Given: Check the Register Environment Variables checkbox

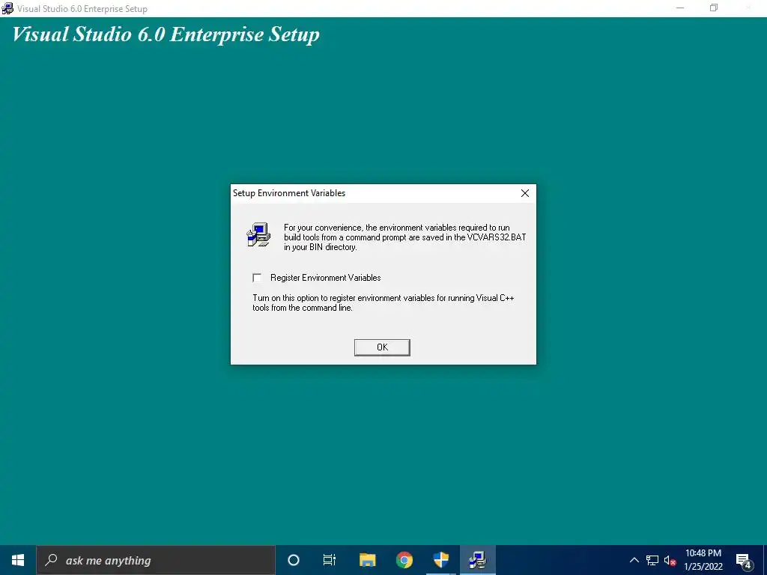Looking at the screenshot, I should coord(257,278).
